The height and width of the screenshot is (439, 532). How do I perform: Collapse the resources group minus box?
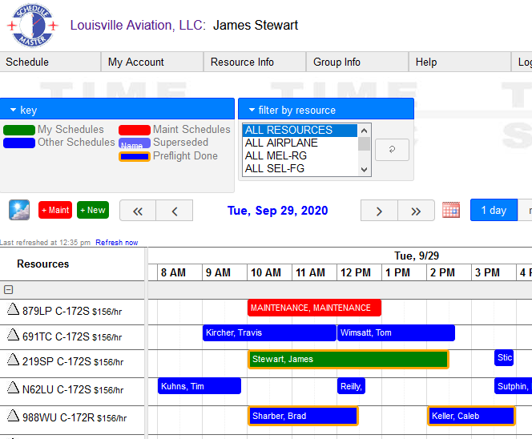9,290
